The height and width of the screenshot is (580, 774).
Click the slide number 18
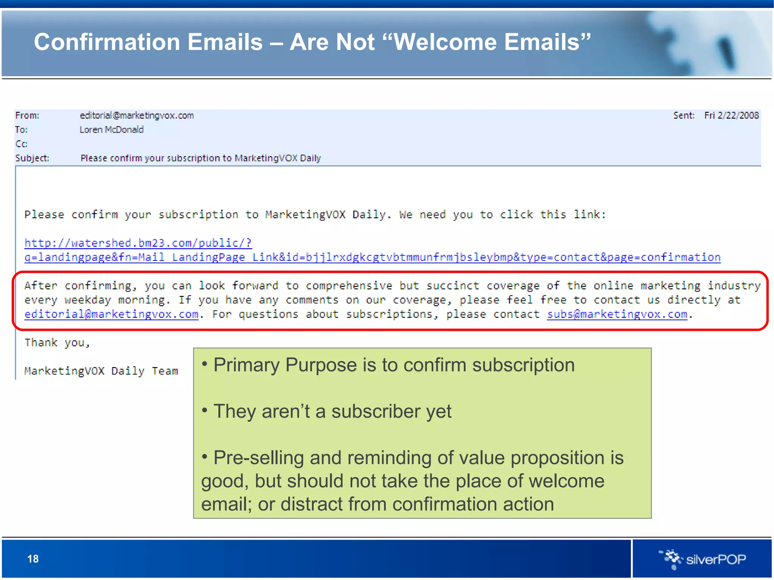click(x=33, y=559)
